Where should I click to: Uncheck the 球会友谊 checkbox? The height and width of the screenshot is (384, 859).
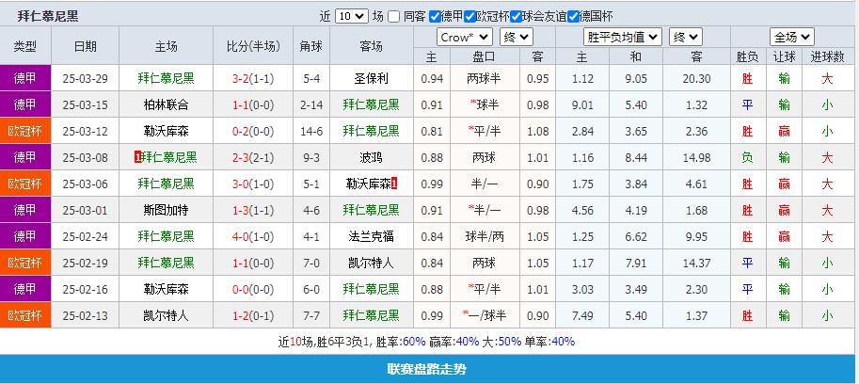[516, 16]
